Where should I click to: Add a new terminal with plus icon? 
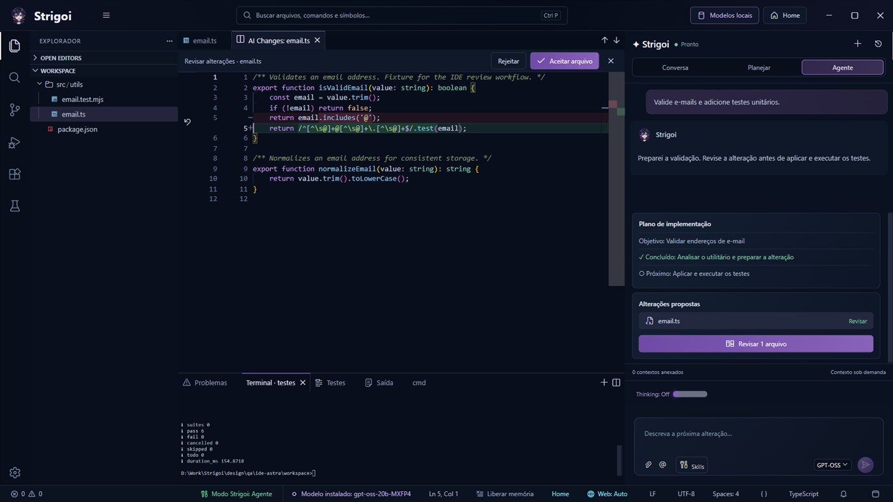(604, 383)
